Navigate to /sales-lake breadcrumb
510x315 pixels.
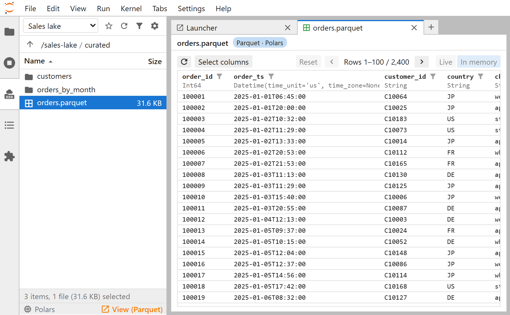(x=59, y=45)
